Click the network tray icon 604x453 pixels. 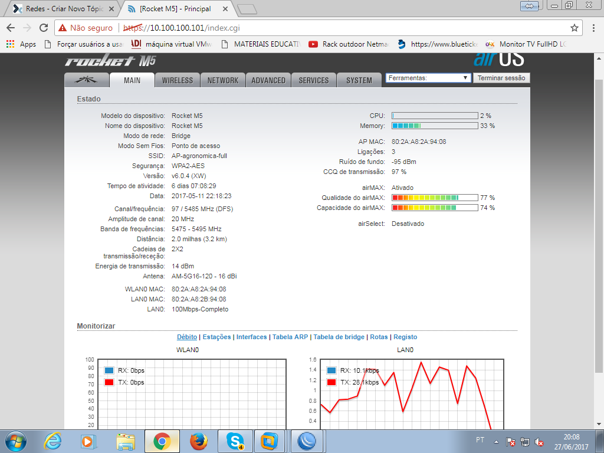pyautogui.click(x=524, y=441)
